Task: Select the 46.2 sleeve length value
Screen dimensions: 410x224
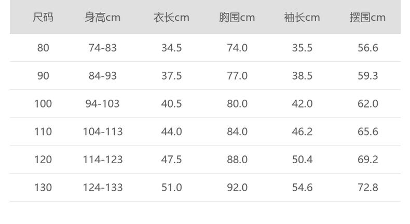Action: pyautogui.click(x=302, y=131)
